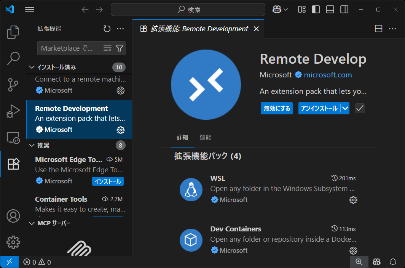The height and width of the screenshot is (268, 405).
Task: Select the 拡張機能: Remote Development tab
Action: tap(199, 29)
